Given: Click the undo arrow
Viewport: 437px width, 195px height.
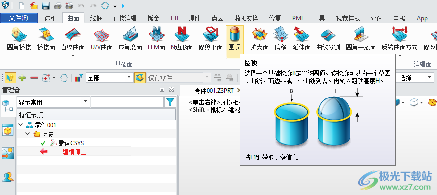Looking at the screenshot, I should click(x=81, y=5).
